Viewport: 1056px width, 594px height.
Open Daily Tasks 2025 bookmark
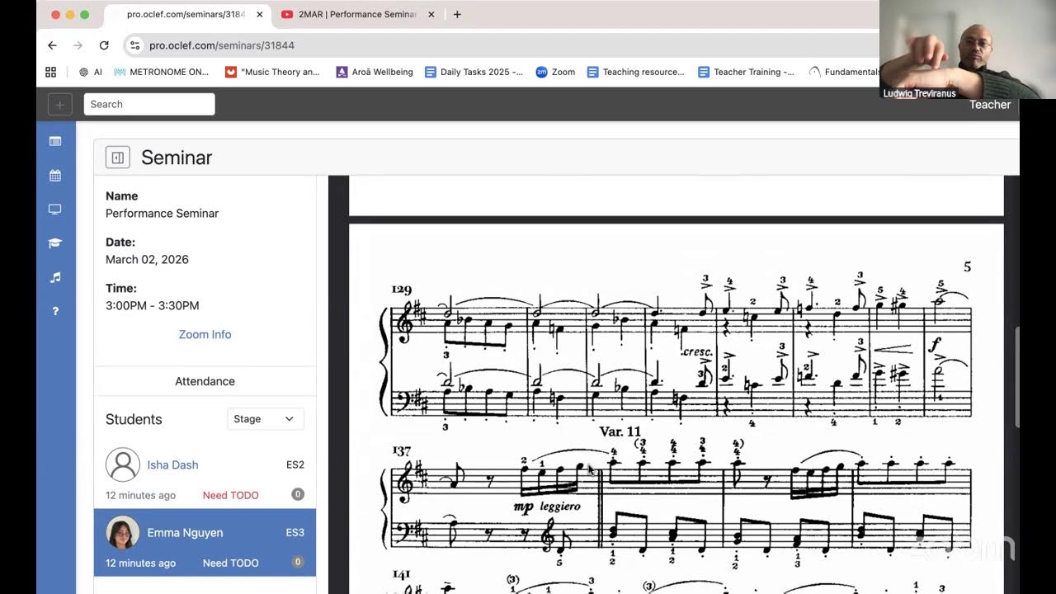point(474,72)
